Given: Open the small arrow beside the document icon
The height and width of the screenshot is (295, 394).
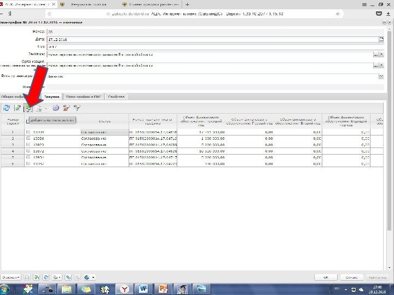Looking at the screenshot, I should tap(46, 108).
